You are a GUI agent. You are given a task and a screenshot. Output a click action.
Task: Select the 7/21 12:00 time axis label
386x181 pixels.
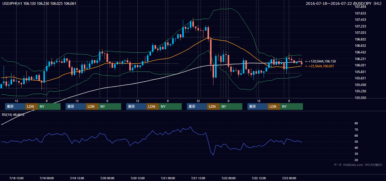(198, 178)
